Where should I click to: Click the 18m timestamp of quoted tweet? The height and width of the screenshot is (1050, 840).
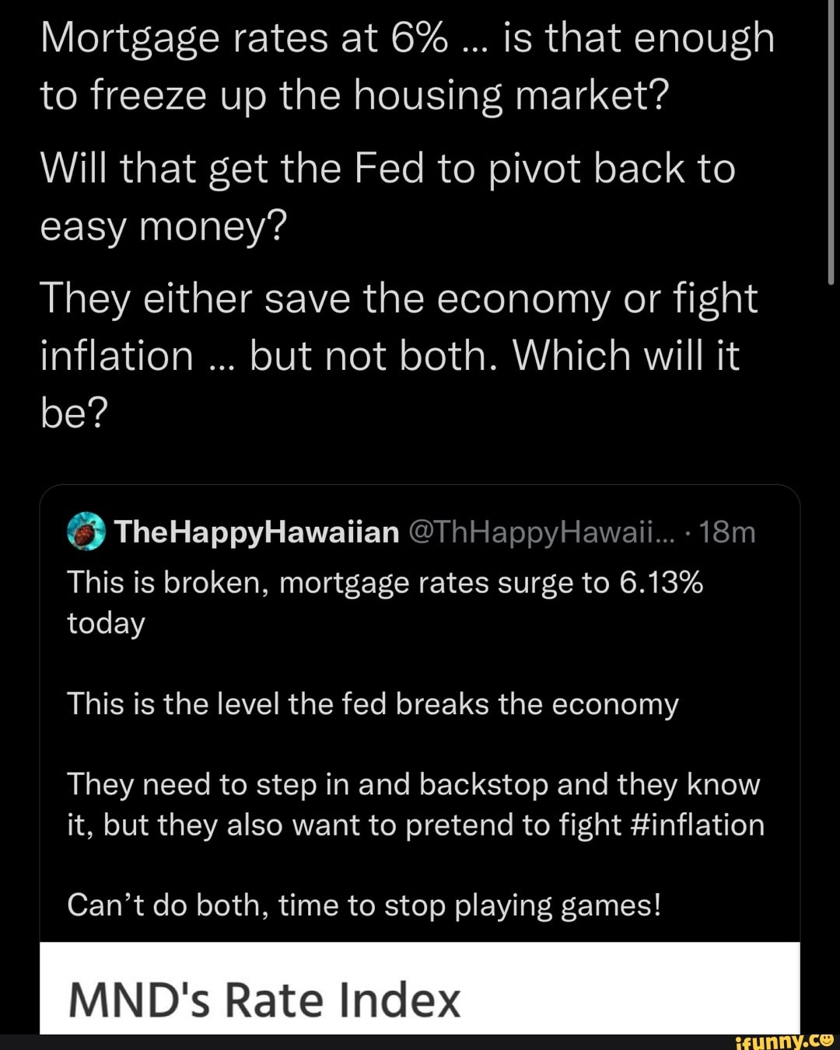(727, 532)
